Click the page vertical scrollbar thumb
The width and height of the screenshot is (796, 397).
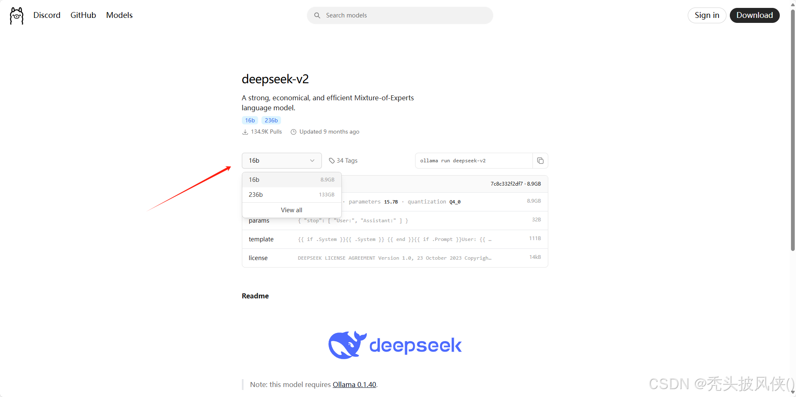[x=793, y=130]
